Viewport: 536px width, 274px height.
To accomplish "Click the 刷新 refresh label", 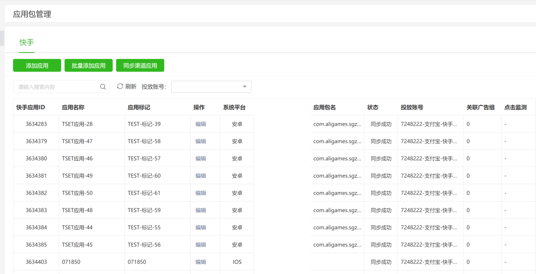I will (131, 86).
